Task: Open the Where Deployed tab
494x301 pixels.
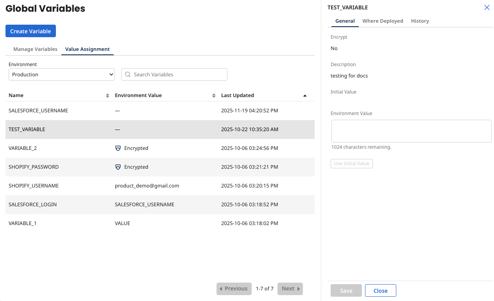Action: (383, 21)
